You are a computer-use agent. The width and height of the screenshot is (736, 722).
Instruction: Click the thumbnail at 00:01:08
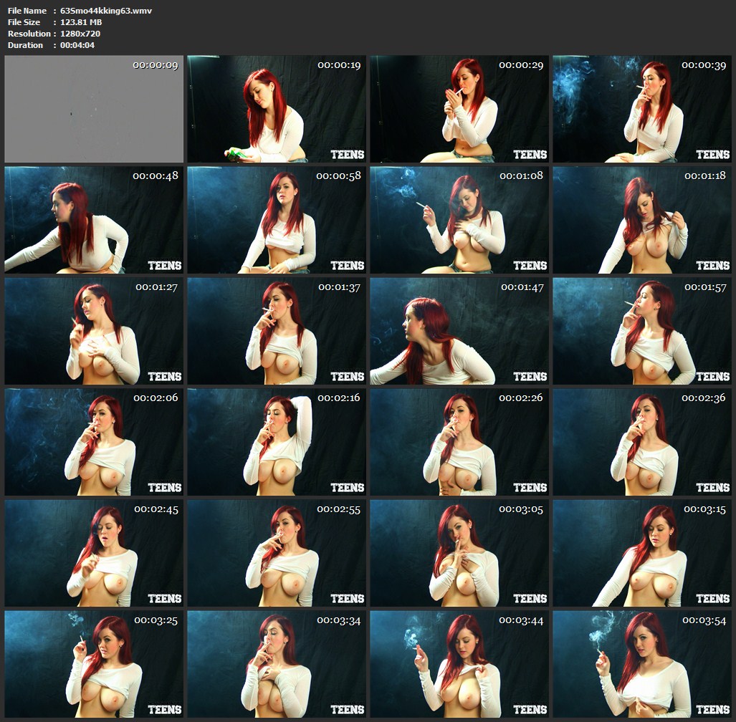(459, 220)
